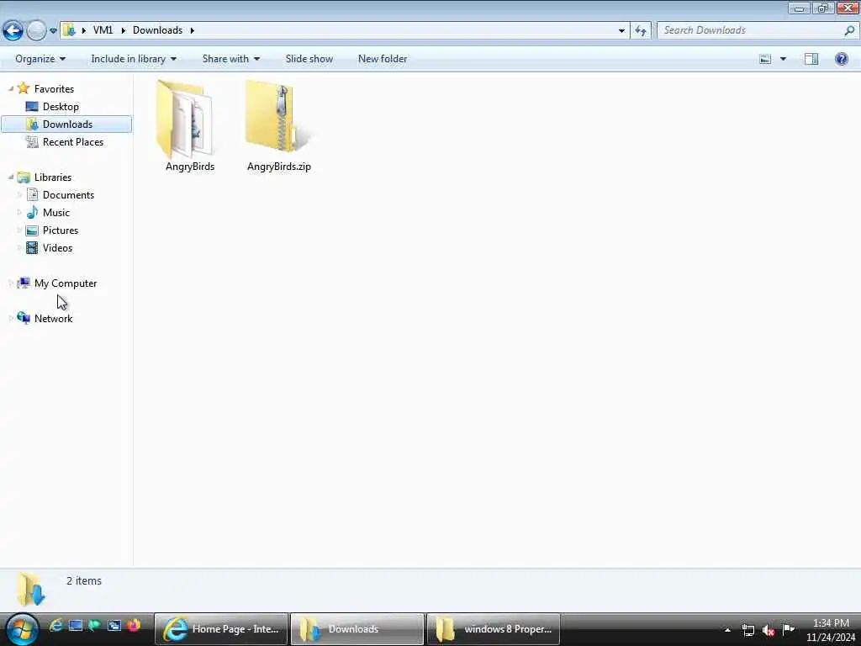
Task: Collapse the Libraries group
Action: pos(10,177)
